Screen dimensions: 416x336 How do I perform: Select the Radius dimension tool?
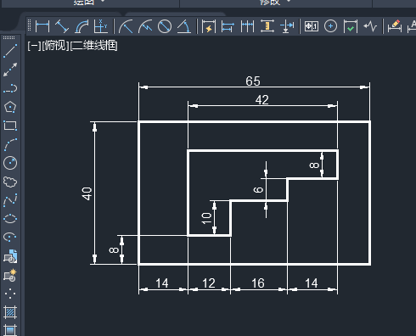[x=126, y=26]
